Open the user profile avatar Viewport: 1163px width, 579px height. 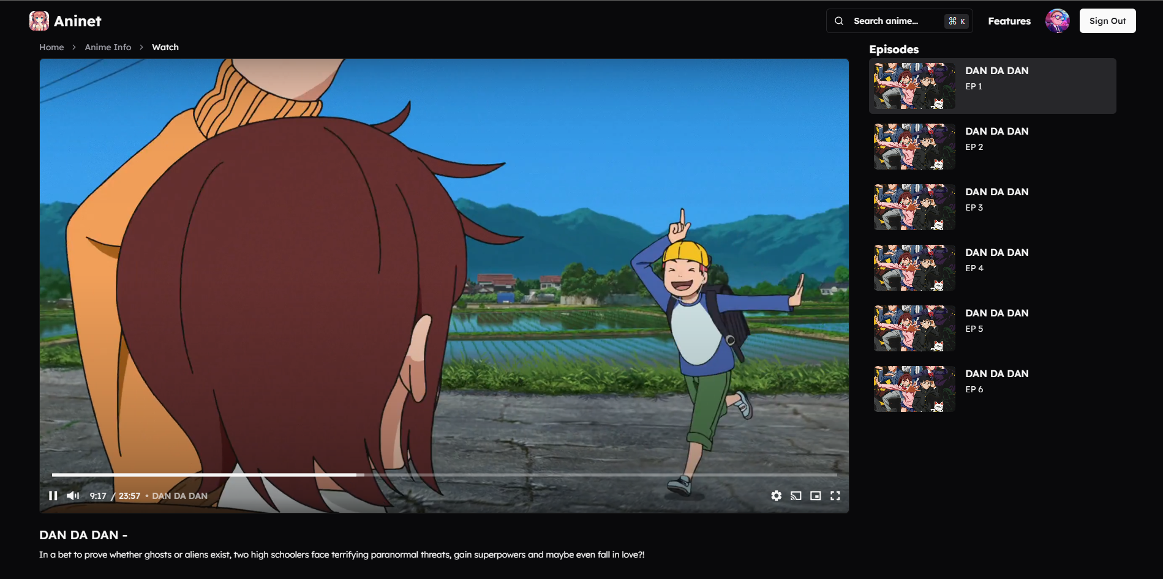[x=1057, y=21]
